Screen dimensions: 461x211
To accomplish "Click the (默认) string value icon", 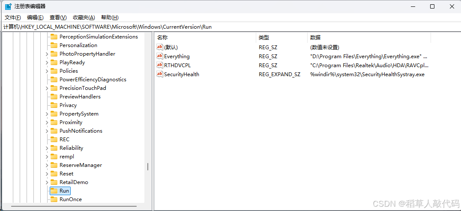I will click(x=160, y=47).
